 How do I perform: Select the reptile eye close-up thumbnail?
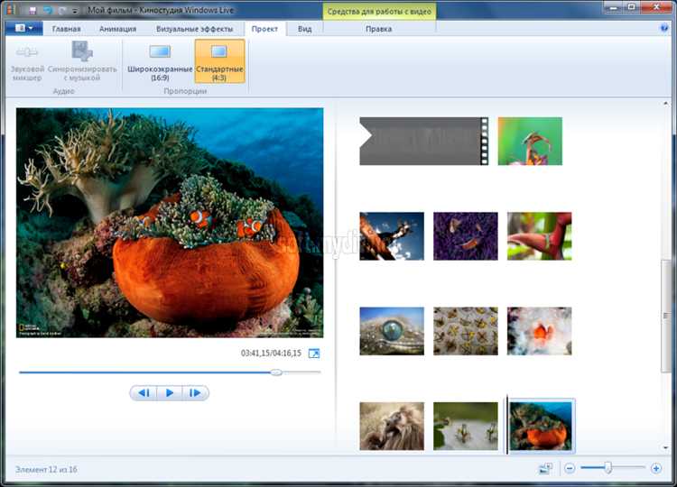[392, 331]
